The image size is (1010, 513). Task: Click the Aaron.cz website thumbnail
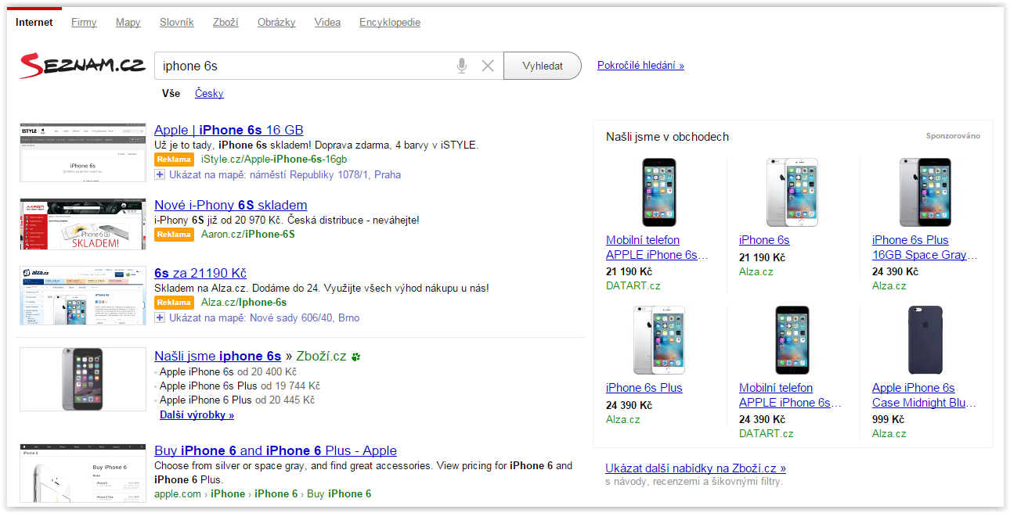point(83,224)
